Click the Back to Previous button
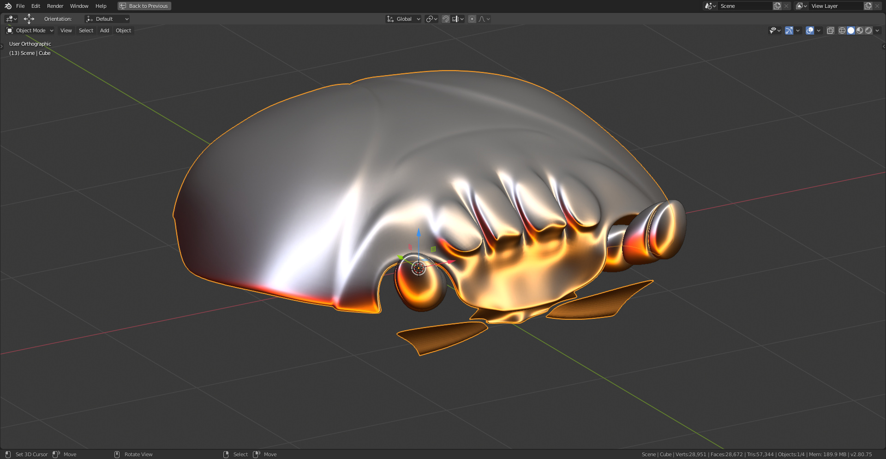The width and height of the screenshot is (886, 459). (x=144, y=6)
